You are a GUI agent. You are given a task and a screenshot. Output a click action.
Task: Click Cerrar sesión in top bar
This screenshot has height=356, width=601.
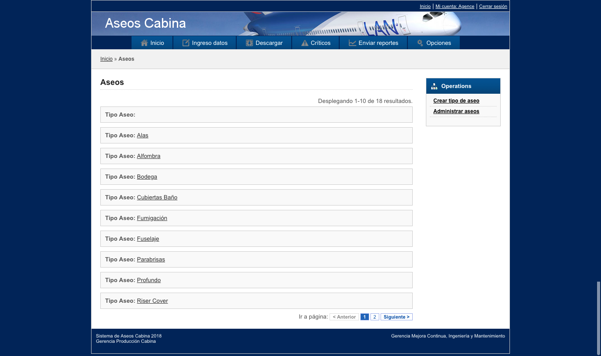(x=493, y=6)
